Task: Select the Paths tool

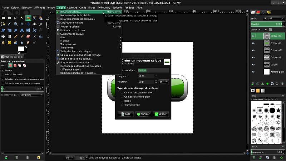Action: click(3, 24)
